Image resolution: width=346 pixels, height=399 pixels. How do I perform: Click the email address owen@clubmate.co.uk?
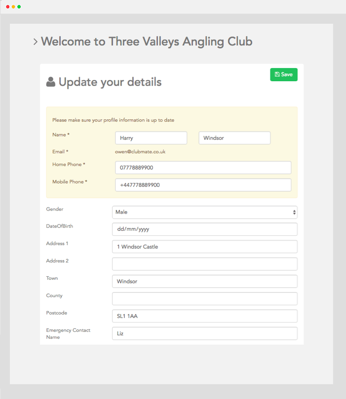coord(140,152)
